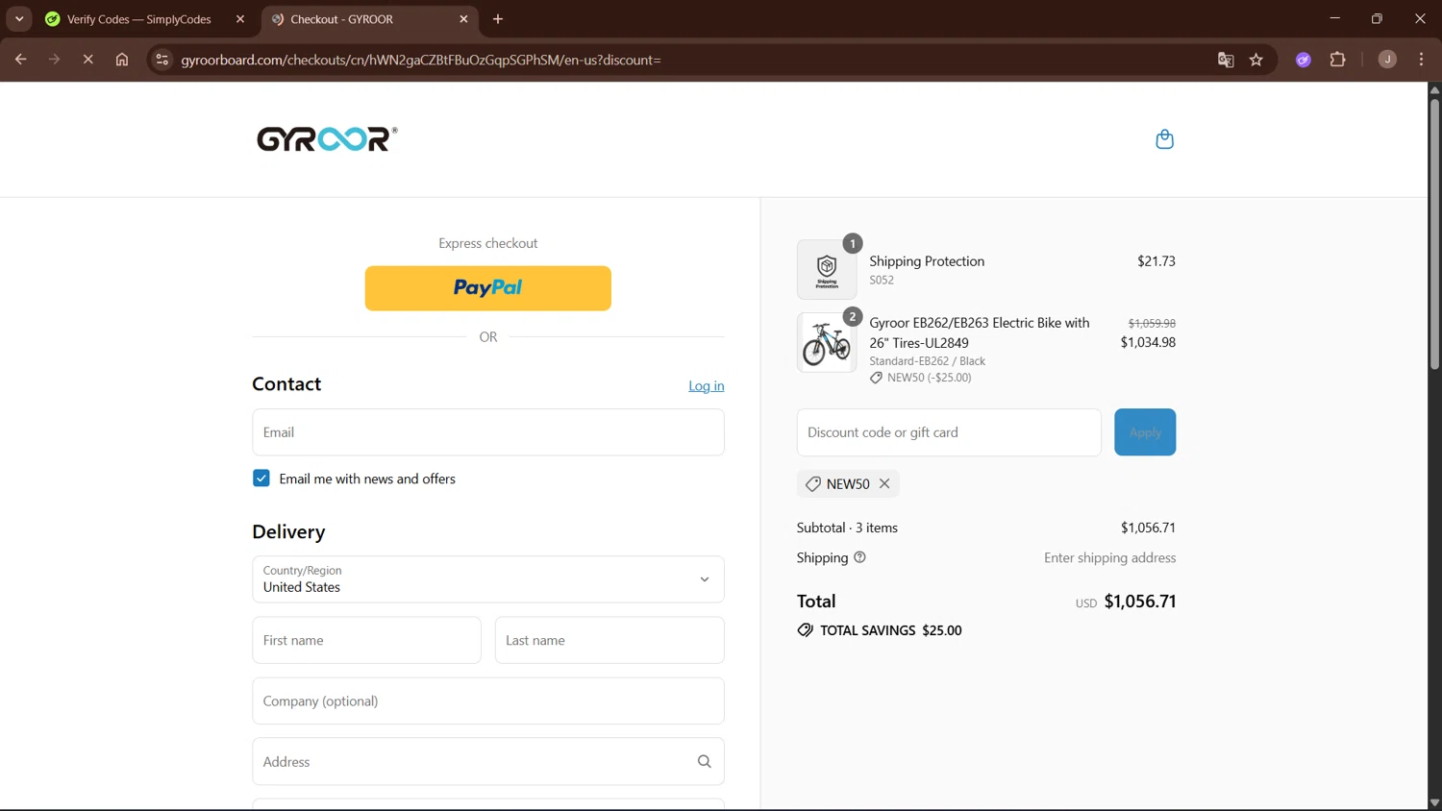This screenshot has height=811, width=1442.
Task: Click the shipping help question icon
Action: (859, 557)
